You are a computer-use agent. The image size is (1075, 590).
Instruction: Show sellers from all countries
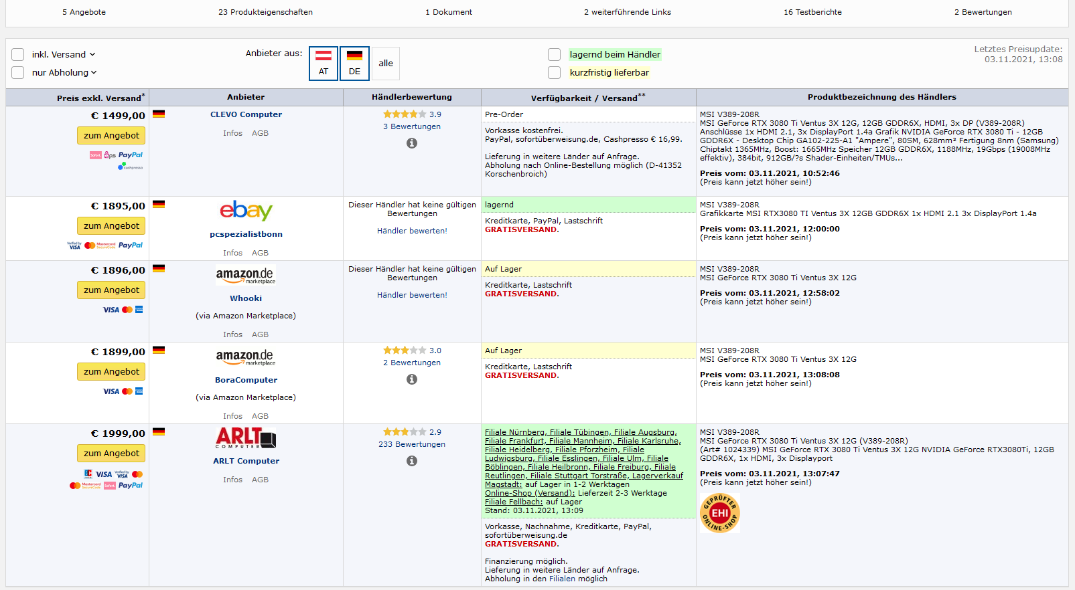(x=386, y=64)
